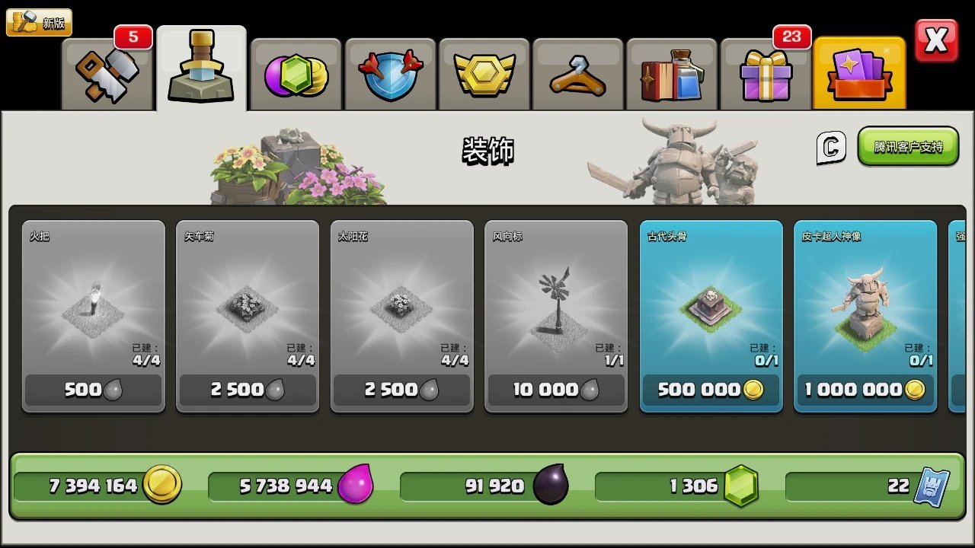Switch to the gem and coin resources tab

(296, 73)
